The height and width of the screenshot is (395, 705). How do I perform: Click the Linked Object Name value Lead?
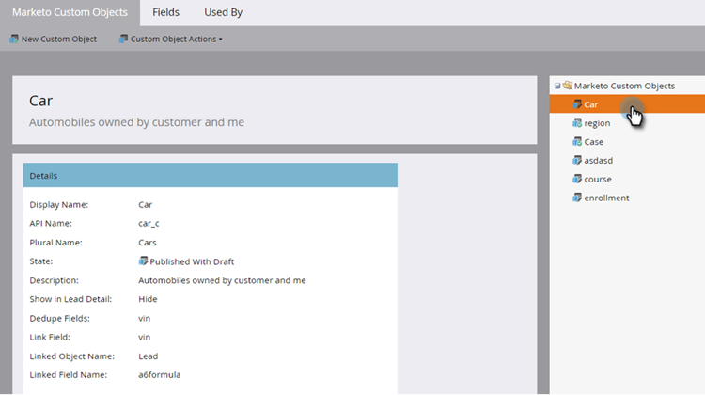(148, 355)
